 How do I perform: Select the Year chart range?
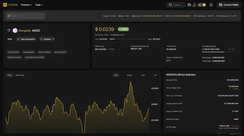click(x=143, y=75)
